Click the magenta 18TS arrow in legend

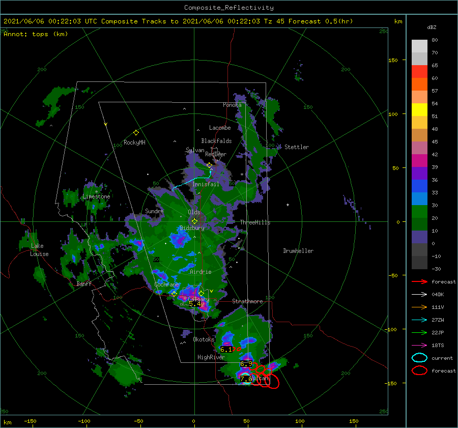coord(419,346)
